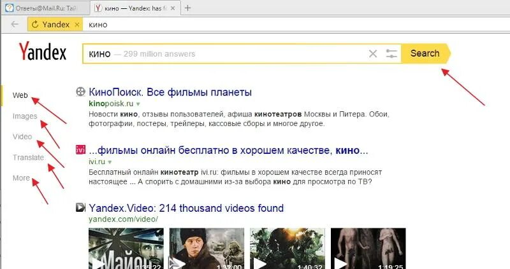The width and height of the screenshot is (510, 269).
Task: Click the red ivi favicon
Action: pyautogui.click(x=80, y=149)
